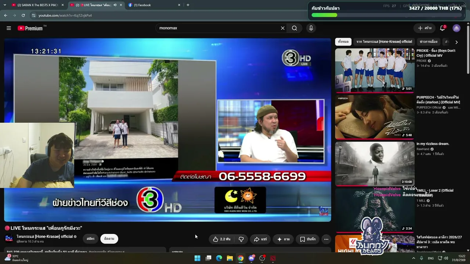
Task: Open PROXIE ขี้แง video thumbnail
Action: coord(375,70)
